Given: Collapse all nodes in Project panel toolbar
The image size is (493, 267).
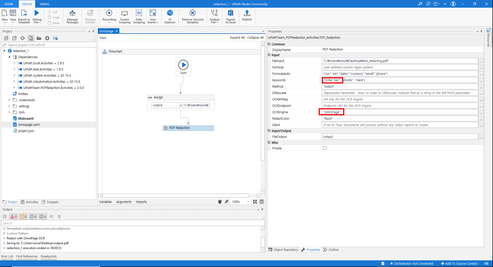Looking at the screenshot, I should pos(14,38).
